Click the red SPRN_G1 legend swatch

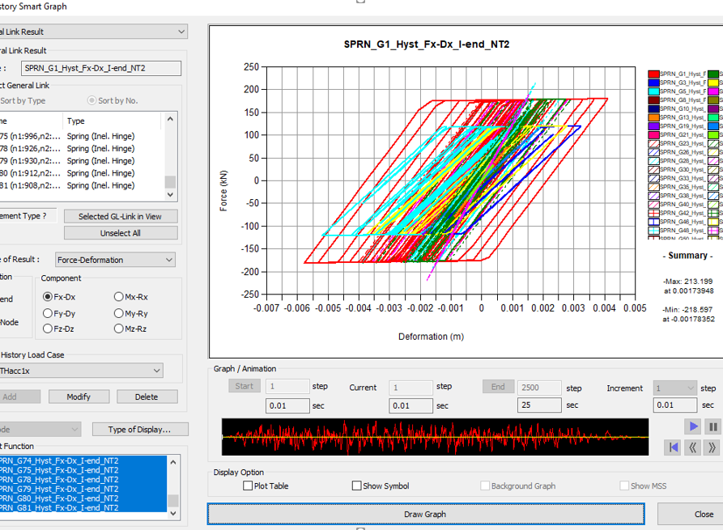653,74
